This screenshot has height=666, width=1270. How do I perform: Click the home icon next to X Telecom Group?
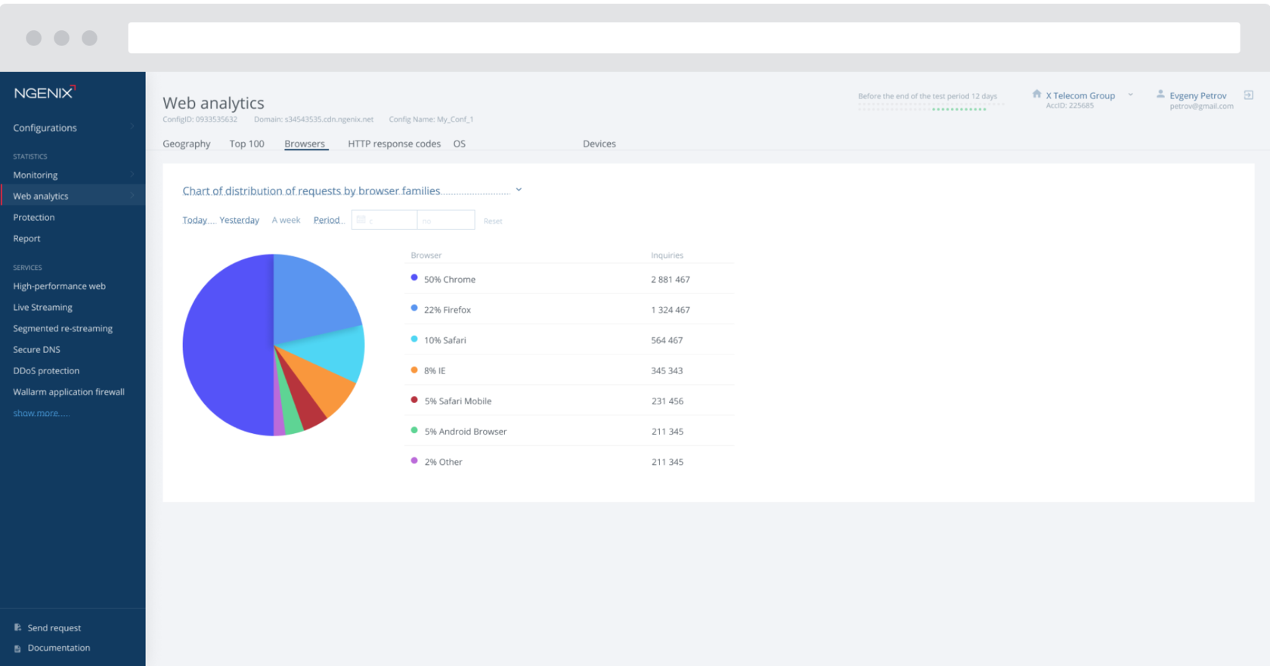point(1036,94)
